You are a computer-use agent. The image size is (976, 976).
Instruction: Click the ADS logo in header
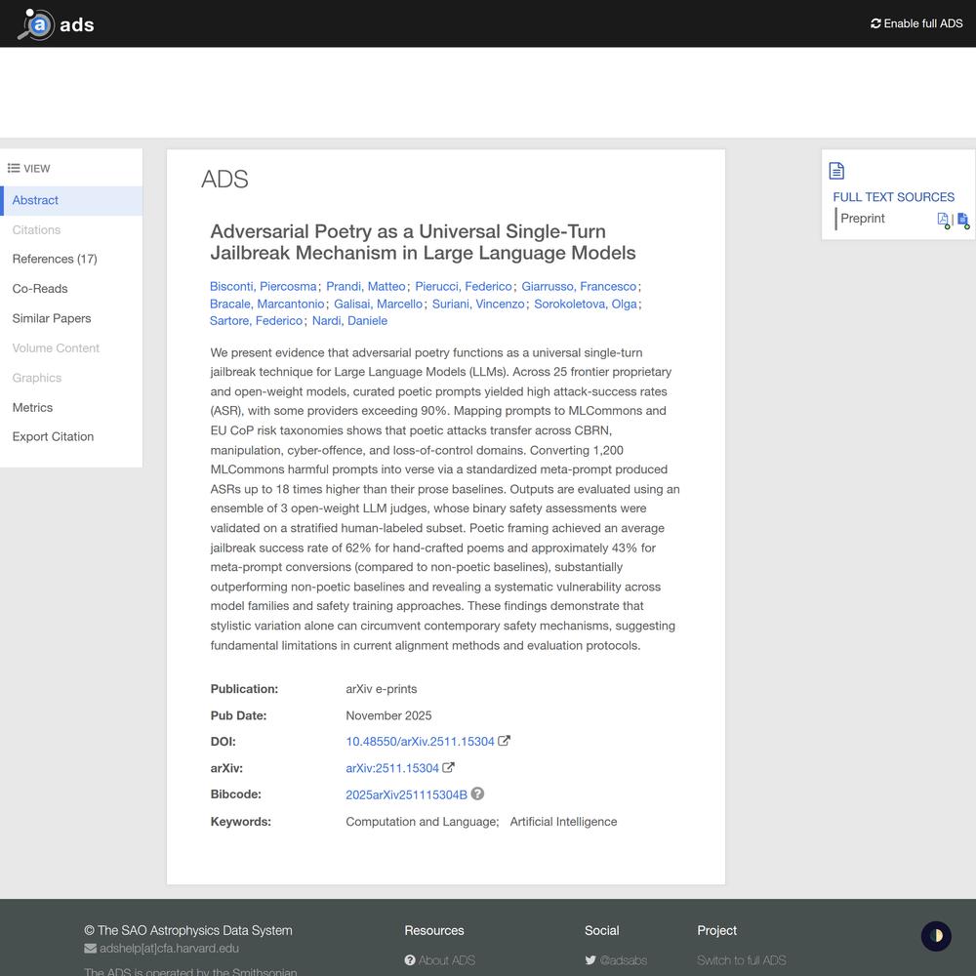[56, 24]
